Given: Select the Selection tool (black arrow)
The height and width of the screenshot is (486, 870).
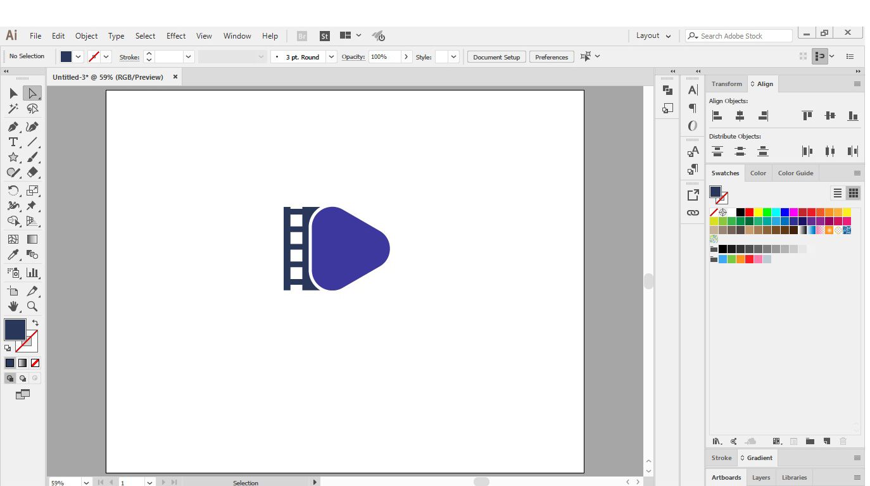Looking at the screenshot, I should pyautogui.click(x=13, y=94).
